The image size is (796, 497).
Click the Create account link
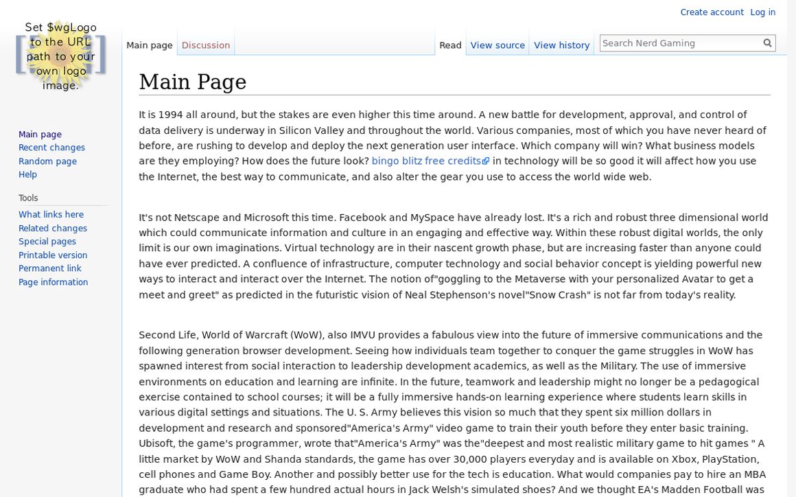click(712, 12)
